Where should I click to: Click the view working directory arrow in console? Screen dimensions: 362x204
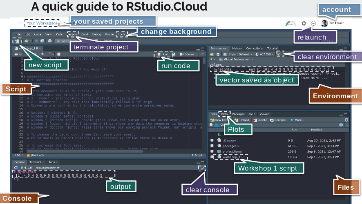58,168
